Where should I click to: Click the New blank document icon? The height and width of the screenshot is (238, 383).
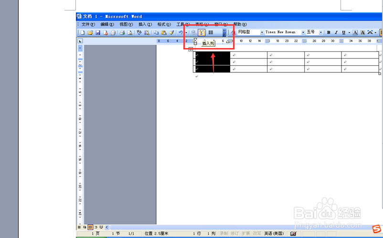83,32
